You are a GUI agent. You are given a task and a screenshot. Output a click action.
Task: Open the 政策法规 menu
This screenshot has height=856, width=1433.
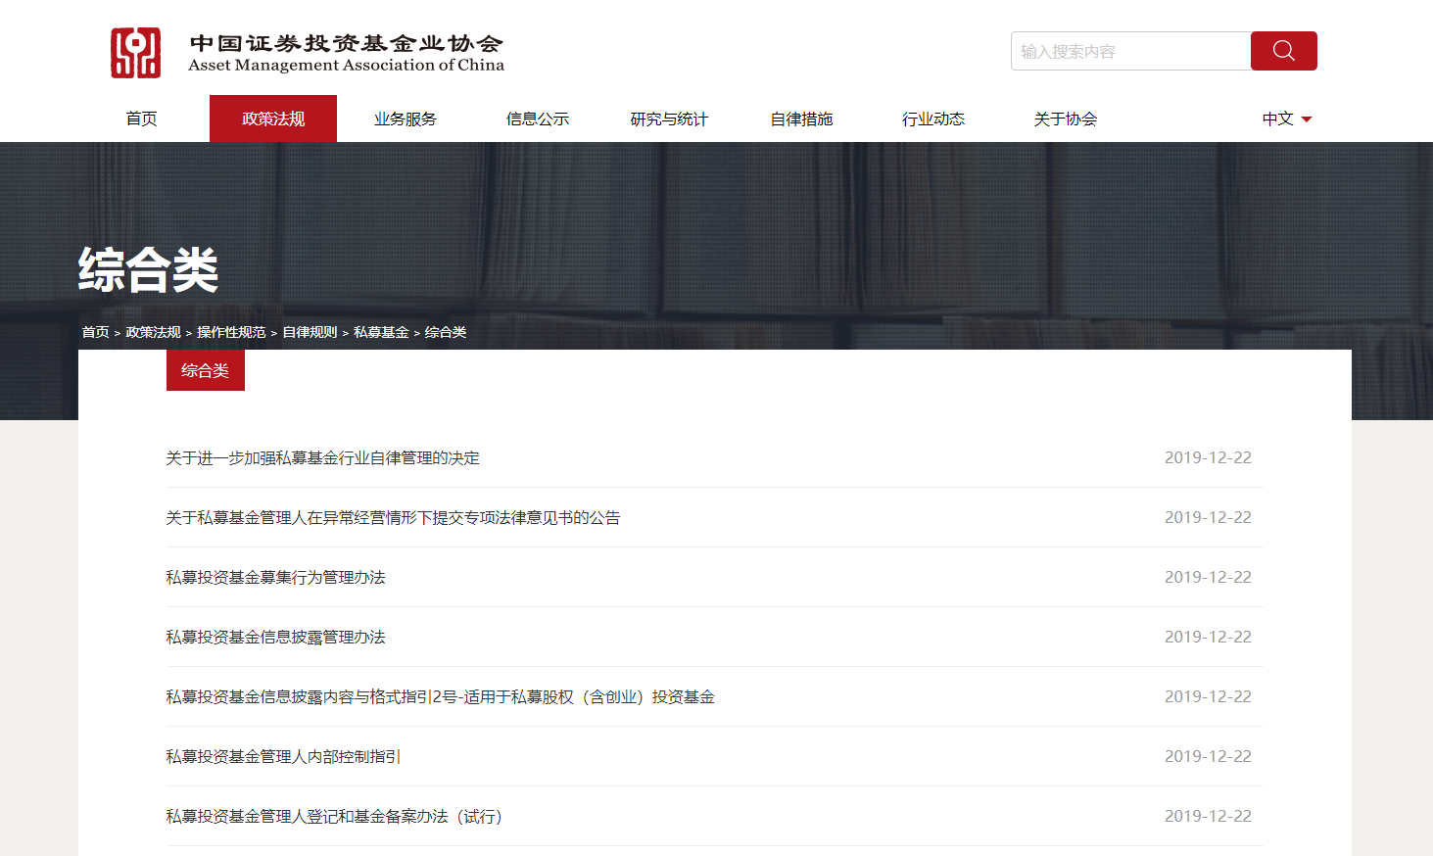tap(272, 119)
